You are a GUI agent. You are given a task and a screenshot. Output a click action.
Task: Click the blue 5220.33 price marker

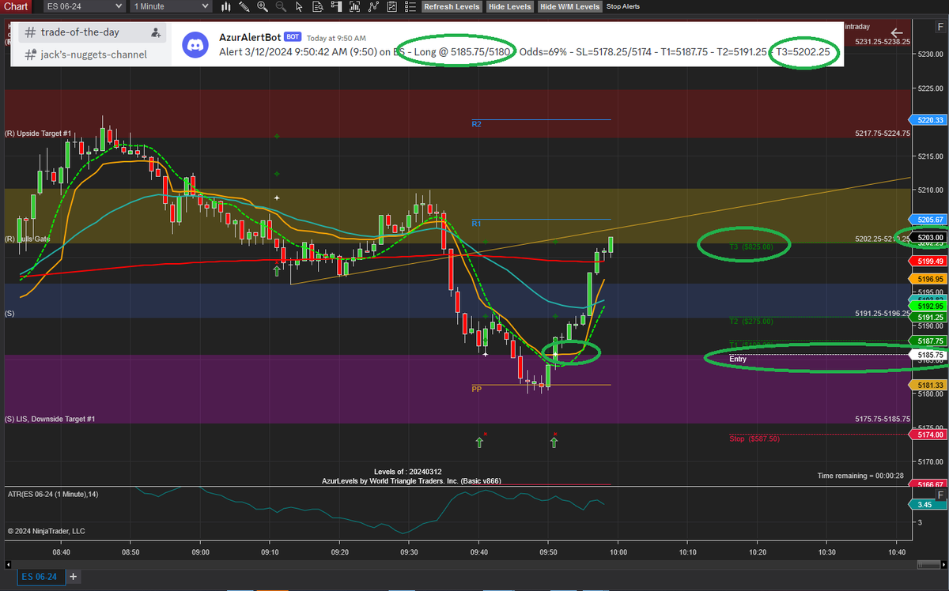coord(929,120)
